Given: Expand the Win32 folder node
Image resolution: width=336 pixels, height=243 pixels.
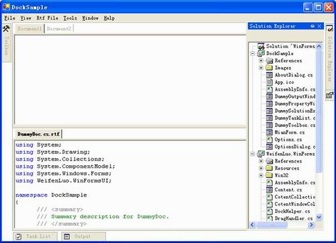Looking at the screenshot, I should (x=261, y=175).
